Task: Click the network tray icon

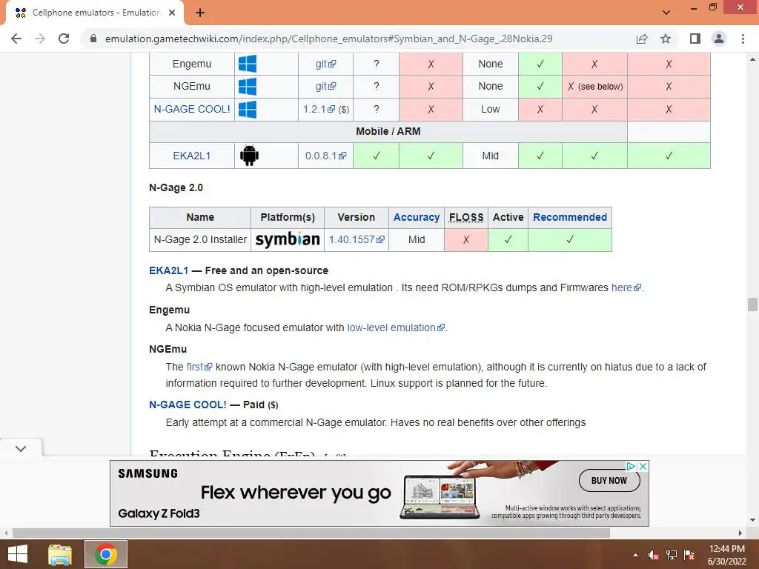Action: [x=672, y=555]
